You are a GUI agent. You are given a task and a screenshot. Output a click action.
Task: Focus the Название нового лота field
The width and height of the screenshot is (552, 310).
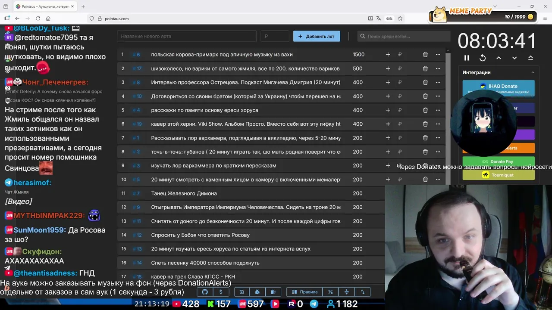click(187, 36)
